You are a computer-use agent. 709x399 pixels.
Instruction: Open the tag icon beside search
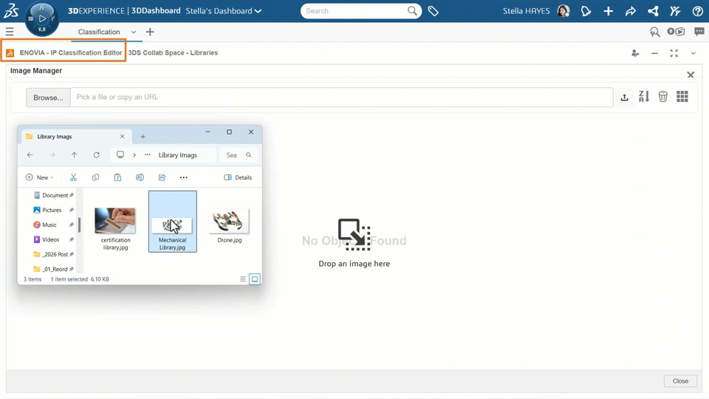tap(434, 11)
